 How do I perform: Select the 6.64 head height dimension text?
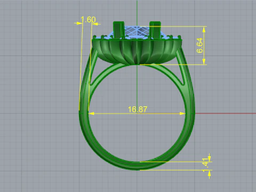pyautogui.click(x=199, y=45)
